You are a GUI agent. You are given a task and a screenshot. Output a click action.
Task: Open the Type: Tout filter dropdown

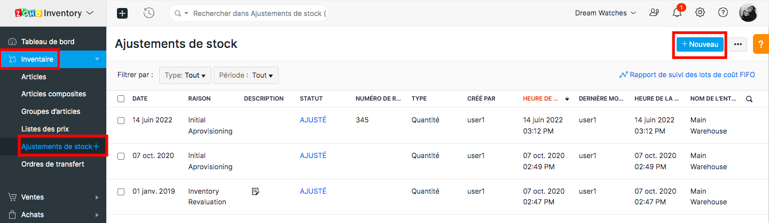[185, 76]
